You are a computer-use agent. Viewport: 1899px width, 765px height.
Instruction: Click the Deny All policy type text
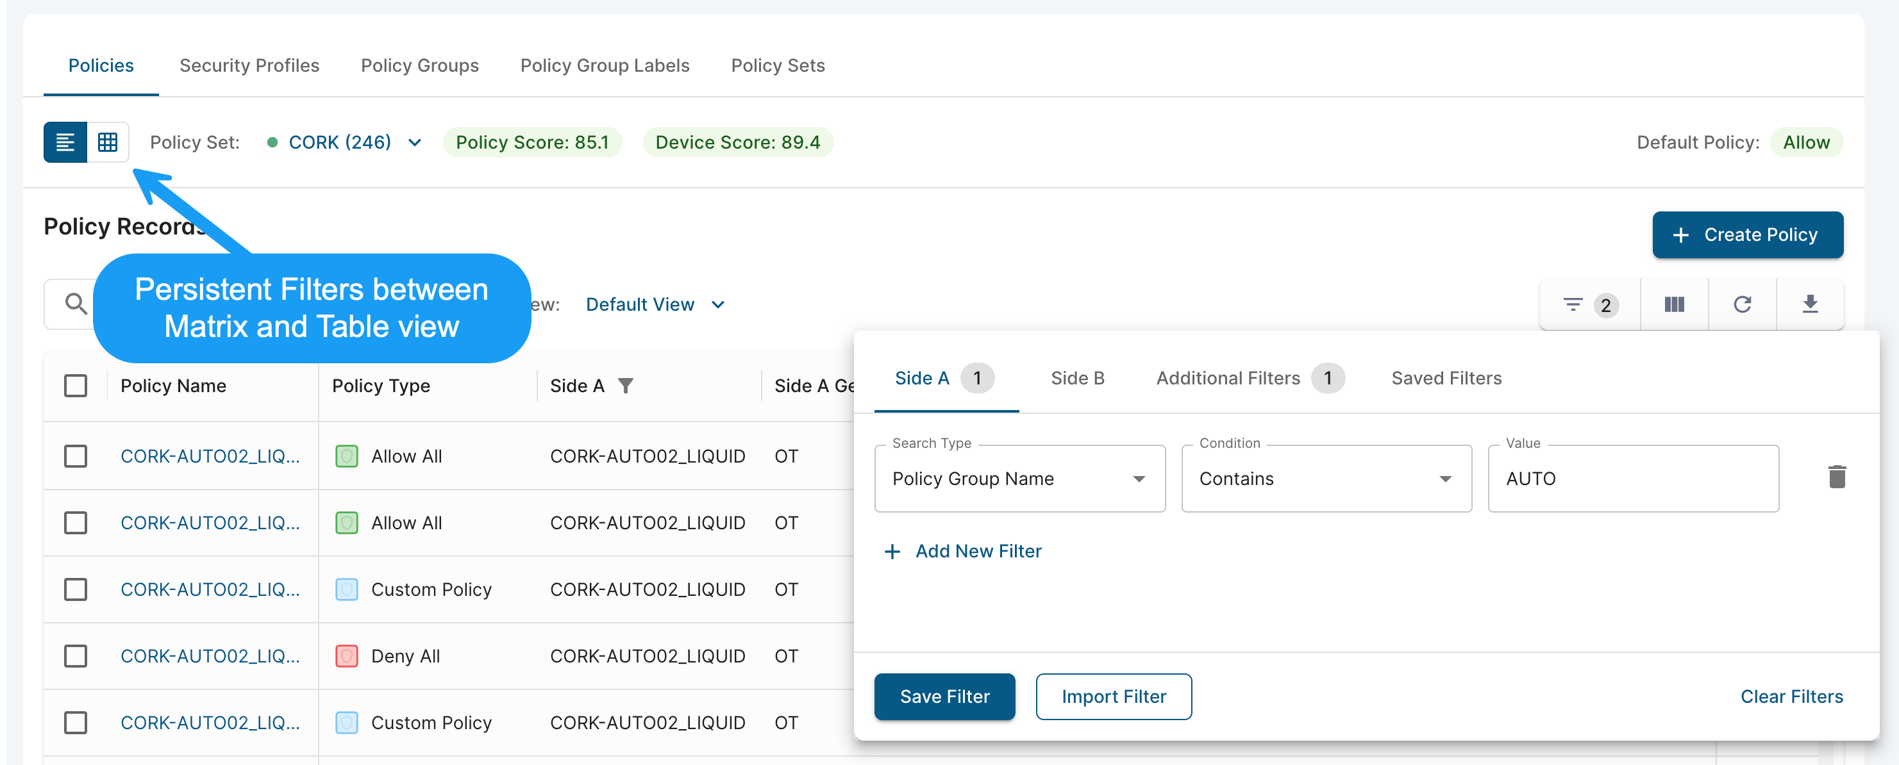point(405,656)
